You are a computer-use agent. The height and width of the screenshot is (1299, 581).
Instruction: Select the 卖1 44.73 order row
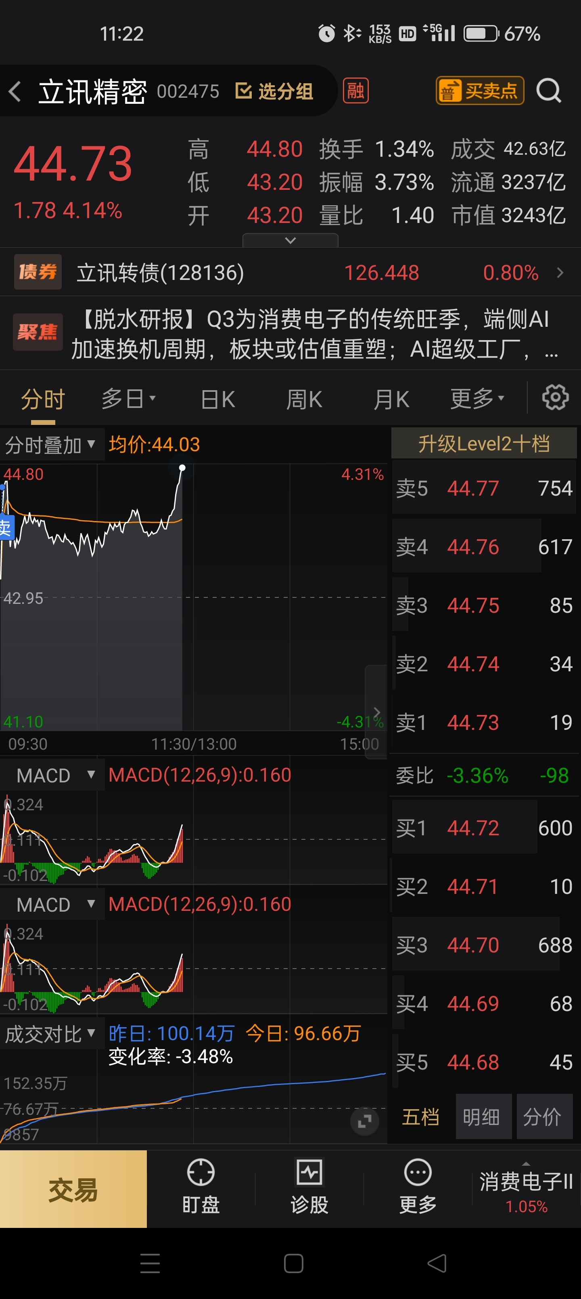484,722
